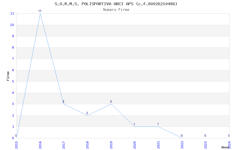Click the x-axis year 2021

click(158, 145)
